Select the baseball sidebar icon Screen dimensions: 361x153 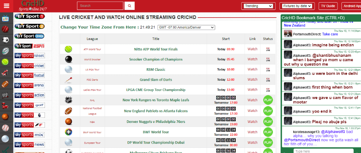pyautogui.click(x=5, y=128)
